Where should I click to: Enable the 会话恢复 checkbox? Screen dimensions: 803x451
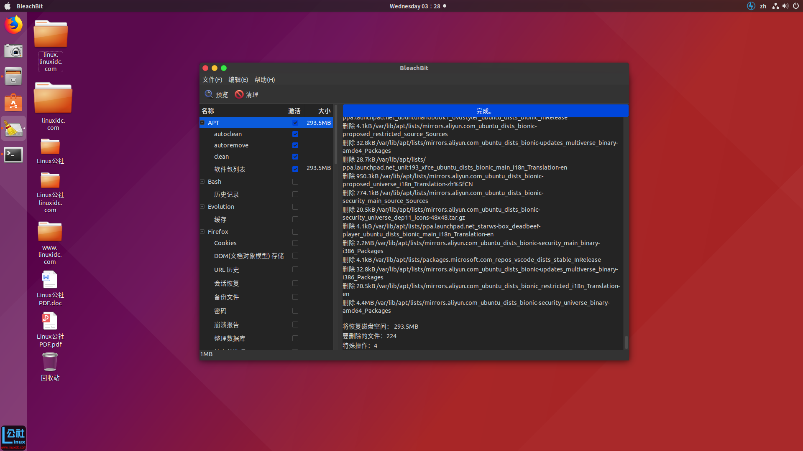(295, 283)
